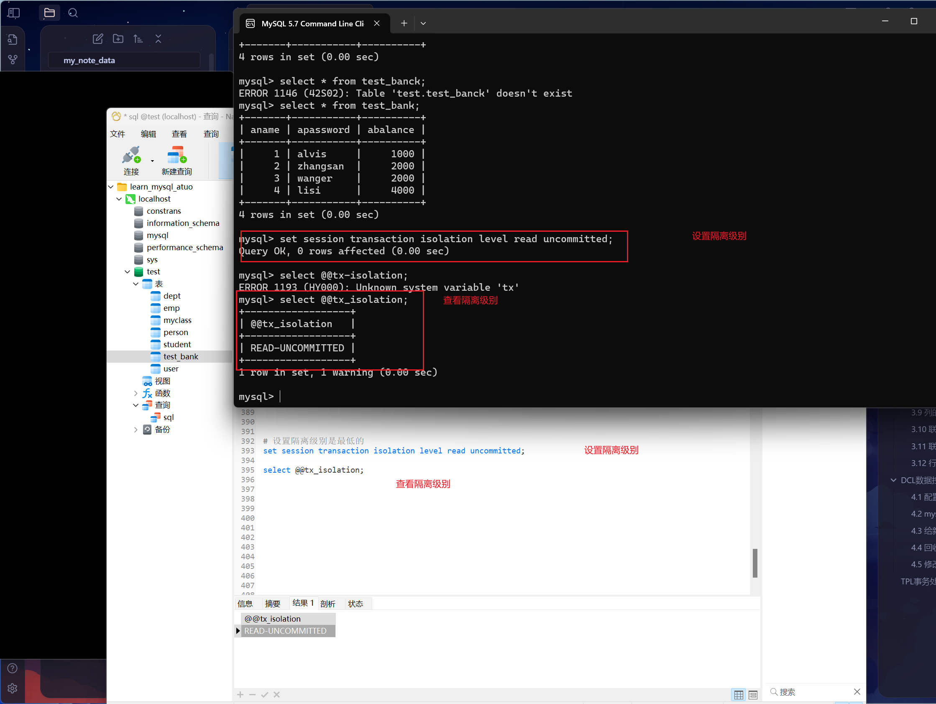Open the search magnifier in top sidebar
Viewport: 936px width, 704px height.
pos(73,13)
